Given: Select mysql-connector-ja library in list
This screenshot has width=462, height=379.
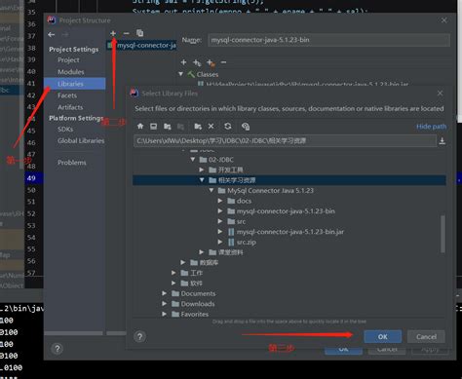Looking at the screenshot, I should point(141,45).
